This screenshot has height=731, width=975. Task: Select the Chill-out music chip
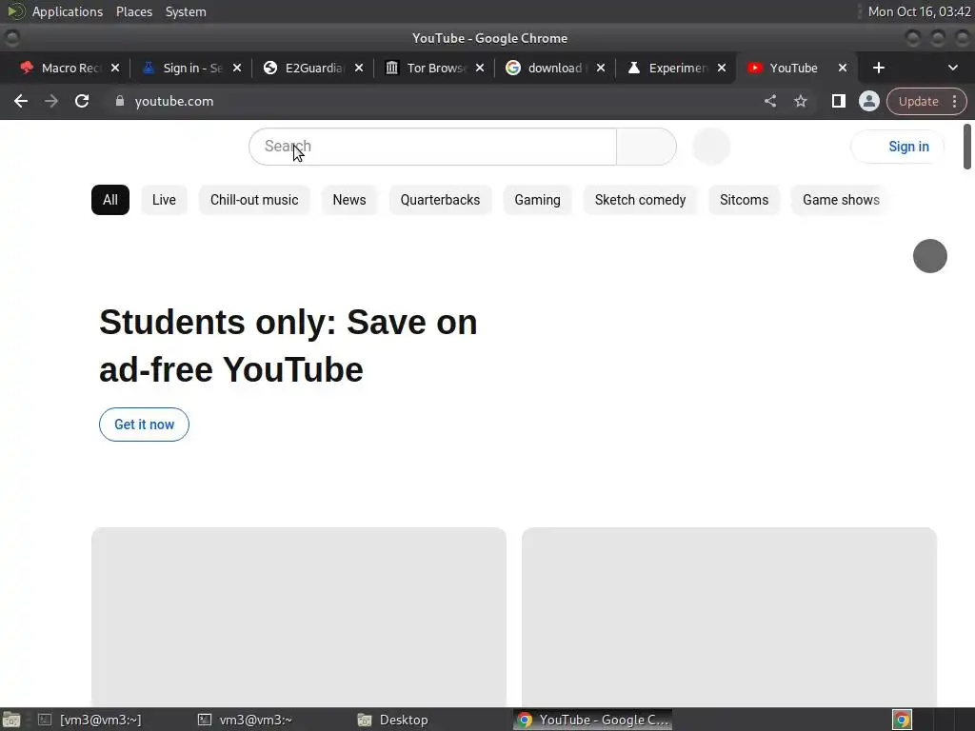coord(254,200)
